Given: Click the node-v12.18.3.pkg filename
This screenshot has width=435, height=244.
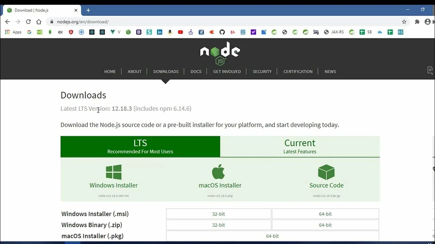Looking at the screenshot, I should pos(220,196).
